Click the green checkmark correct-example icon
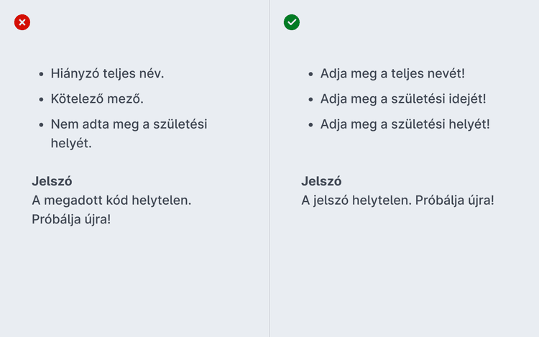Viewport: 539px width, 337px height. coord(292,22)
